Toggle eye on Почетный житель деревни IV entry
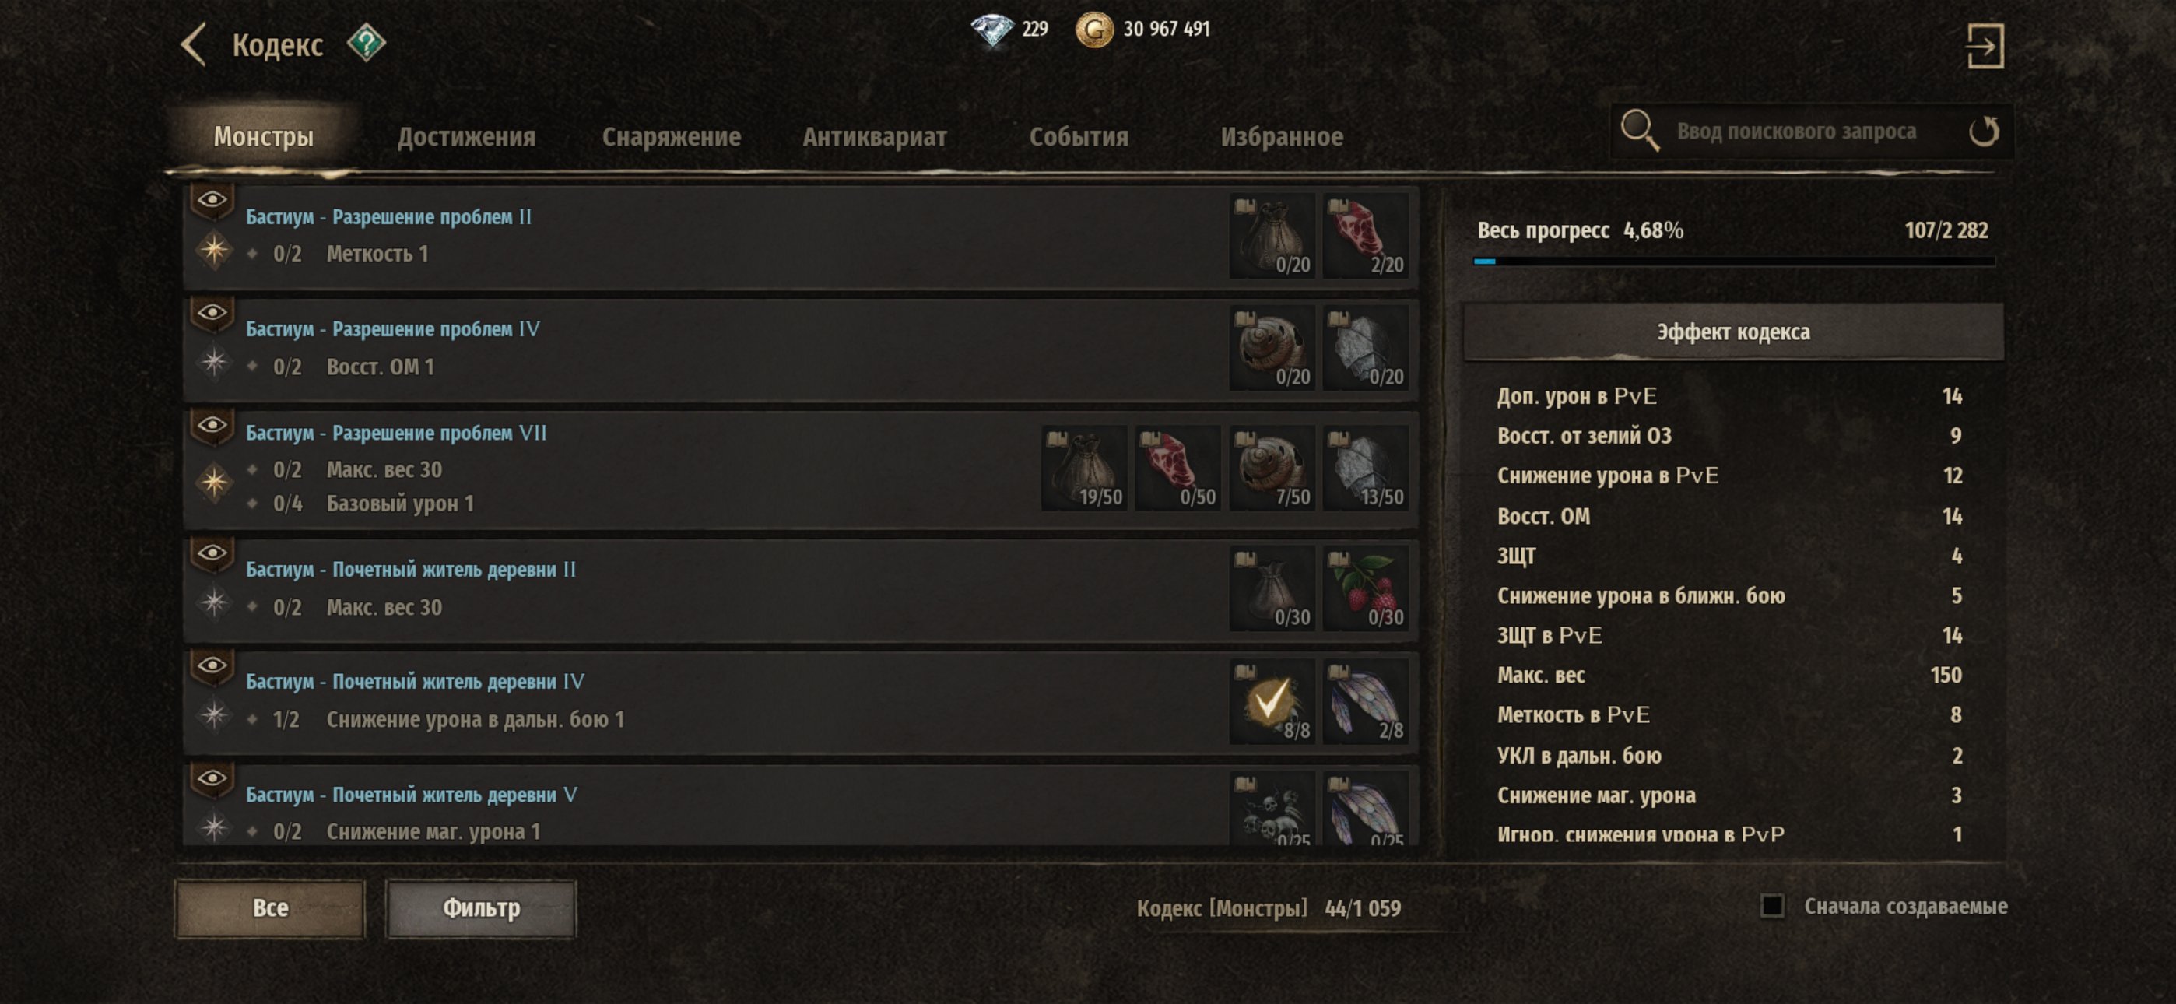 coord(212,666)
